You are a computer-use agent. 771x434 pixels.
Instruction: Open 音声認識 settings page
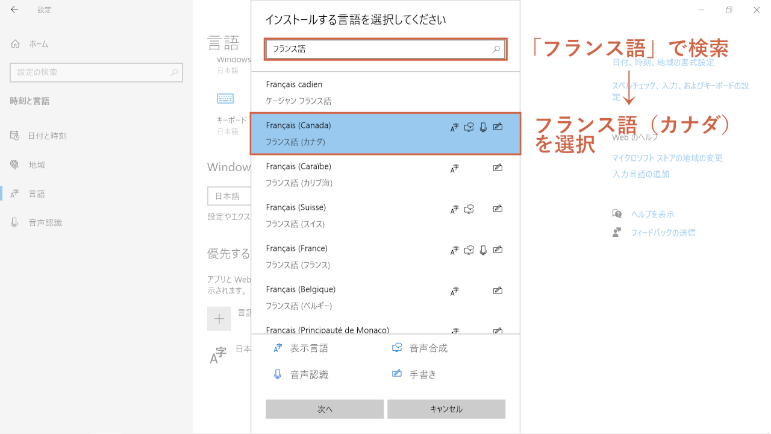pos(96,222)
